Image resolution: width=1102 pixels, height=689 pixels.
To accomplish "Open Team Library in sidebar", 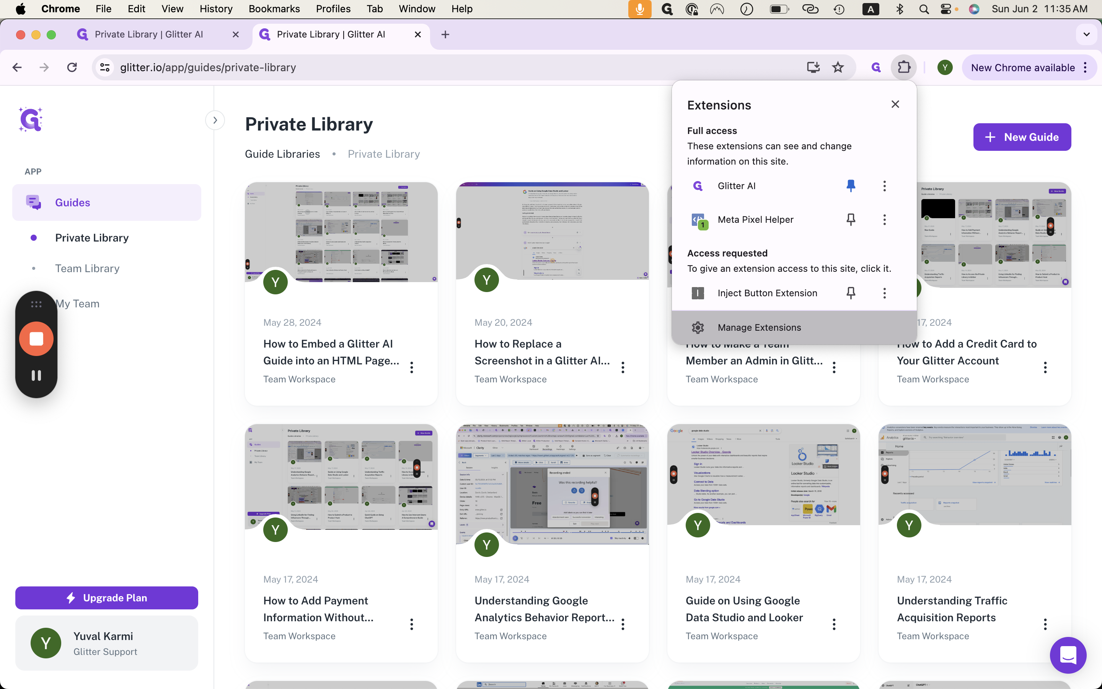I will point(87,268).
